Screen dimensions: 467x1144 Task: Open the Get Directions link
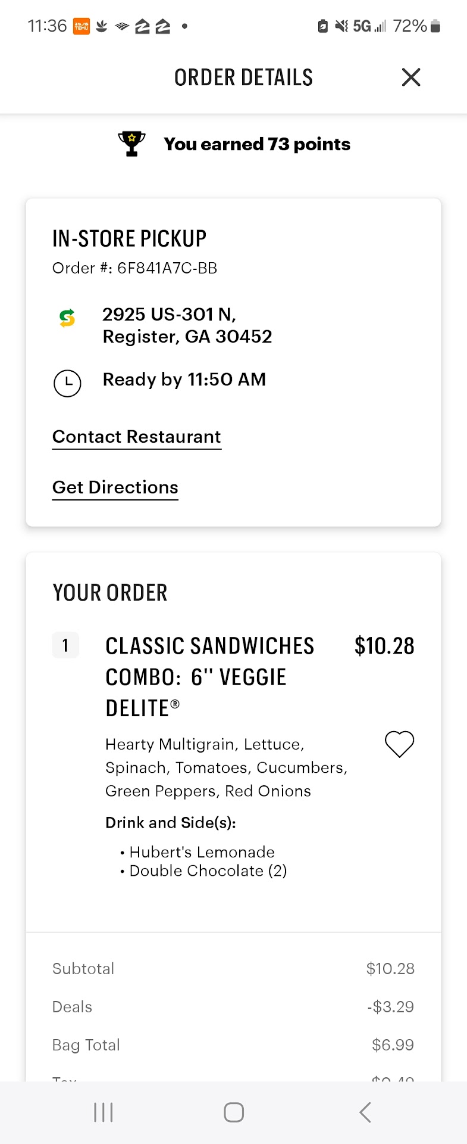tap(115, 487)
